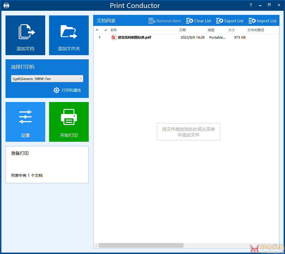Click the Add Folder (添加文件夹) tile
Screen dimensions: 285x254
(x=69, y=35)
